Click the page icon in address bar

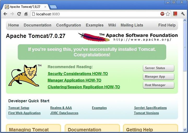(x=33, y=14)
